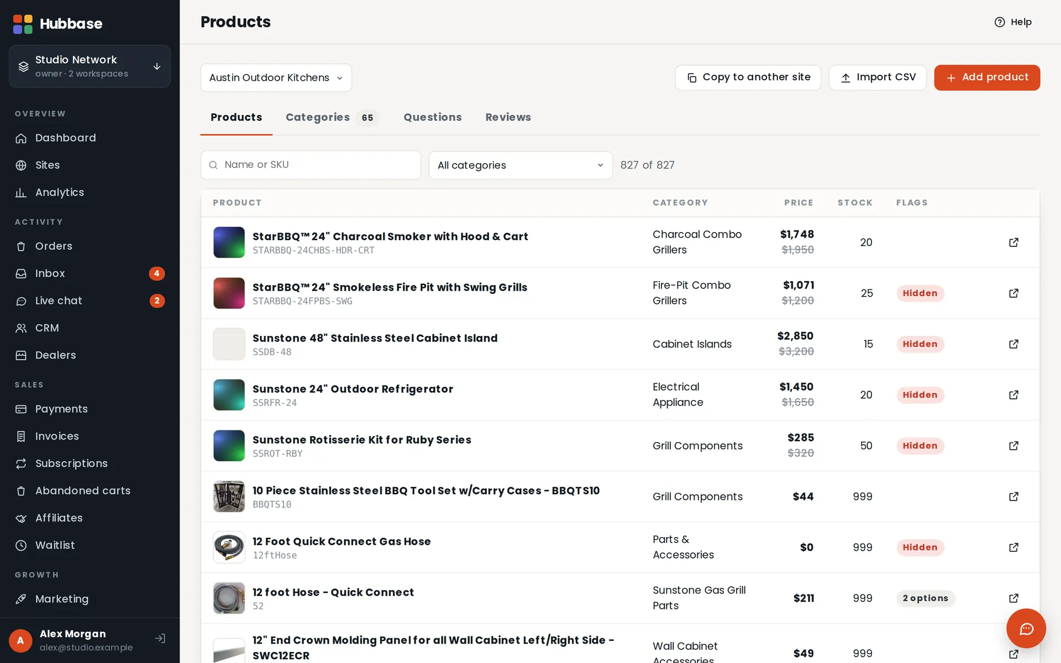Focus the Name or SKU search field
Image resolution: width=1061 pixels, height=663 pixels.
point(311,165)
